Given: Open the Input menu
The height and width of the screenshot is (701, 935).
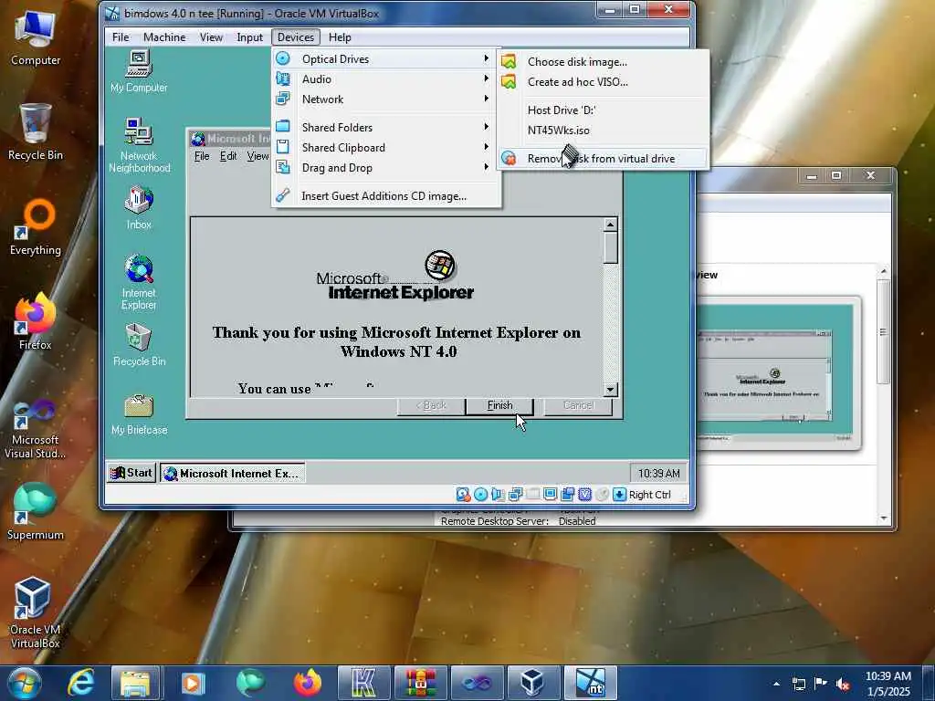Looking at the screenshot, I should click(249, 37).
